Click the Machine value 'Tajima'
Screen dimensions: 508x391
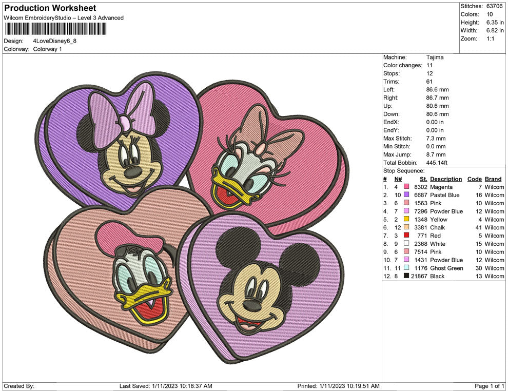(435, 57)
